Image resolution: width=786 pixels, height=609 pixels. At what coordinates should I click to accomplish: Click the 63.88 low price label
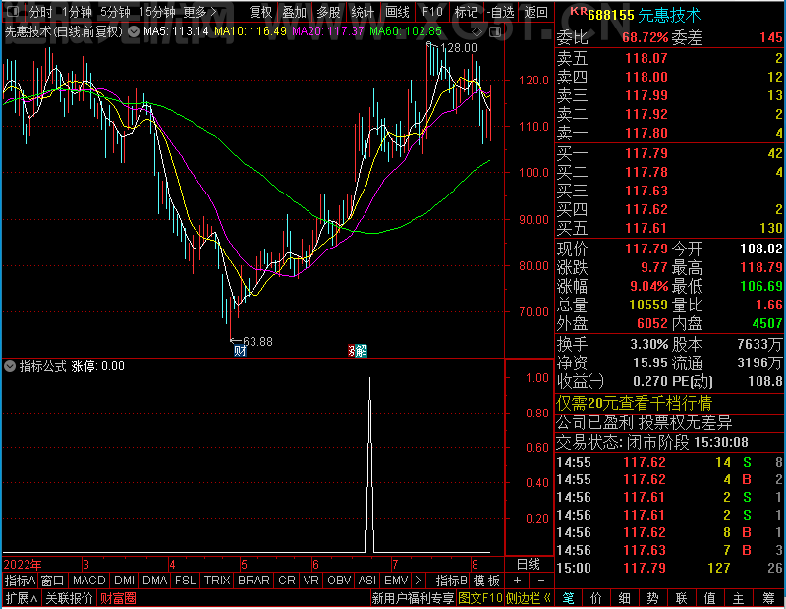click(257, 342)
